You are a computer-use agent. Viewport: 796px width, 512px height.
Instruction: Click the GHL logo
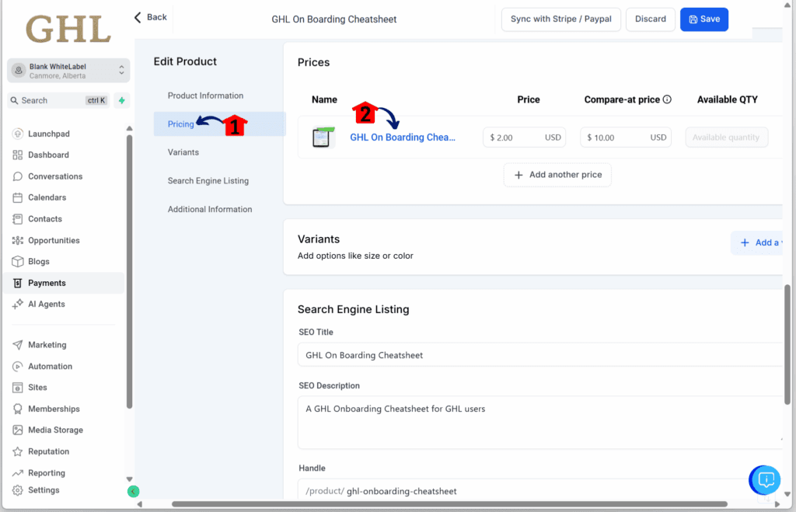(68, 29)
